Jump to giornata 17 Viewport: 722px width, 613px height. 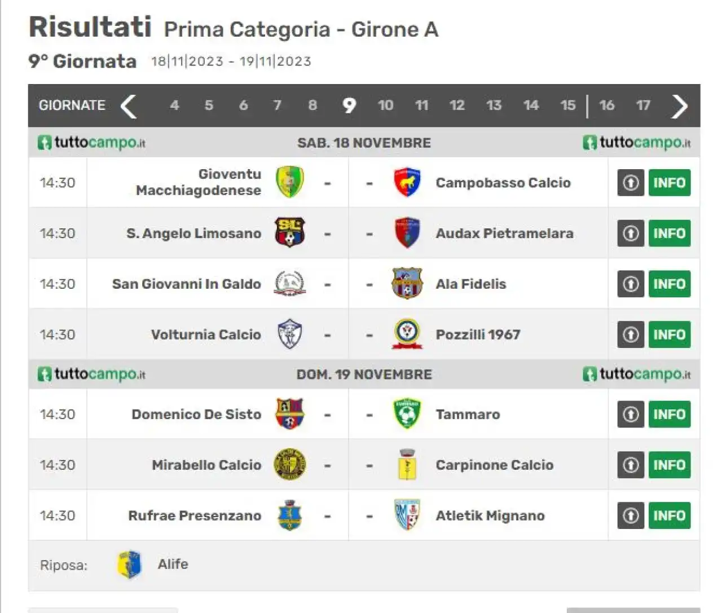point(642,105)
